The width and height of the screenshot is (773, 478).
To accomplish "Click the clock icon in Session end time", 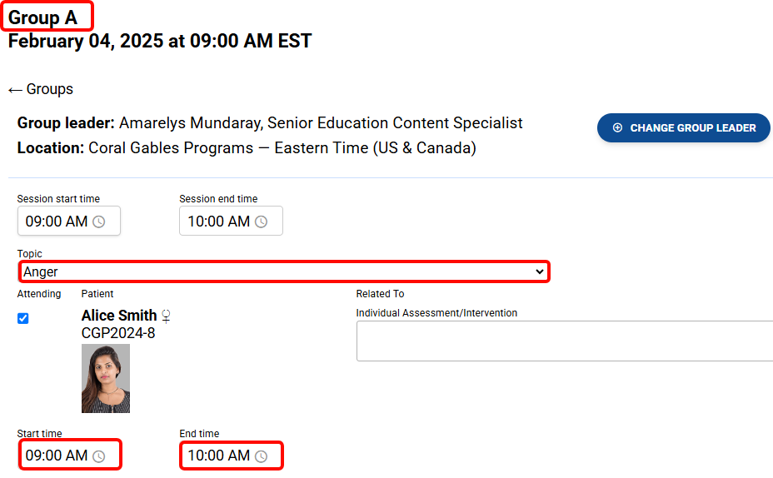I will [x=261, y=222].
